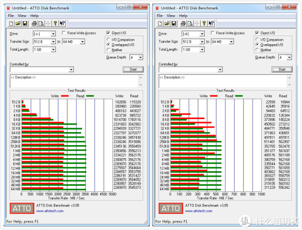Click Print icon in right window toolbar
Image resolution: width=302 pixels, height=230 pixels.
(x=183, y=24)
